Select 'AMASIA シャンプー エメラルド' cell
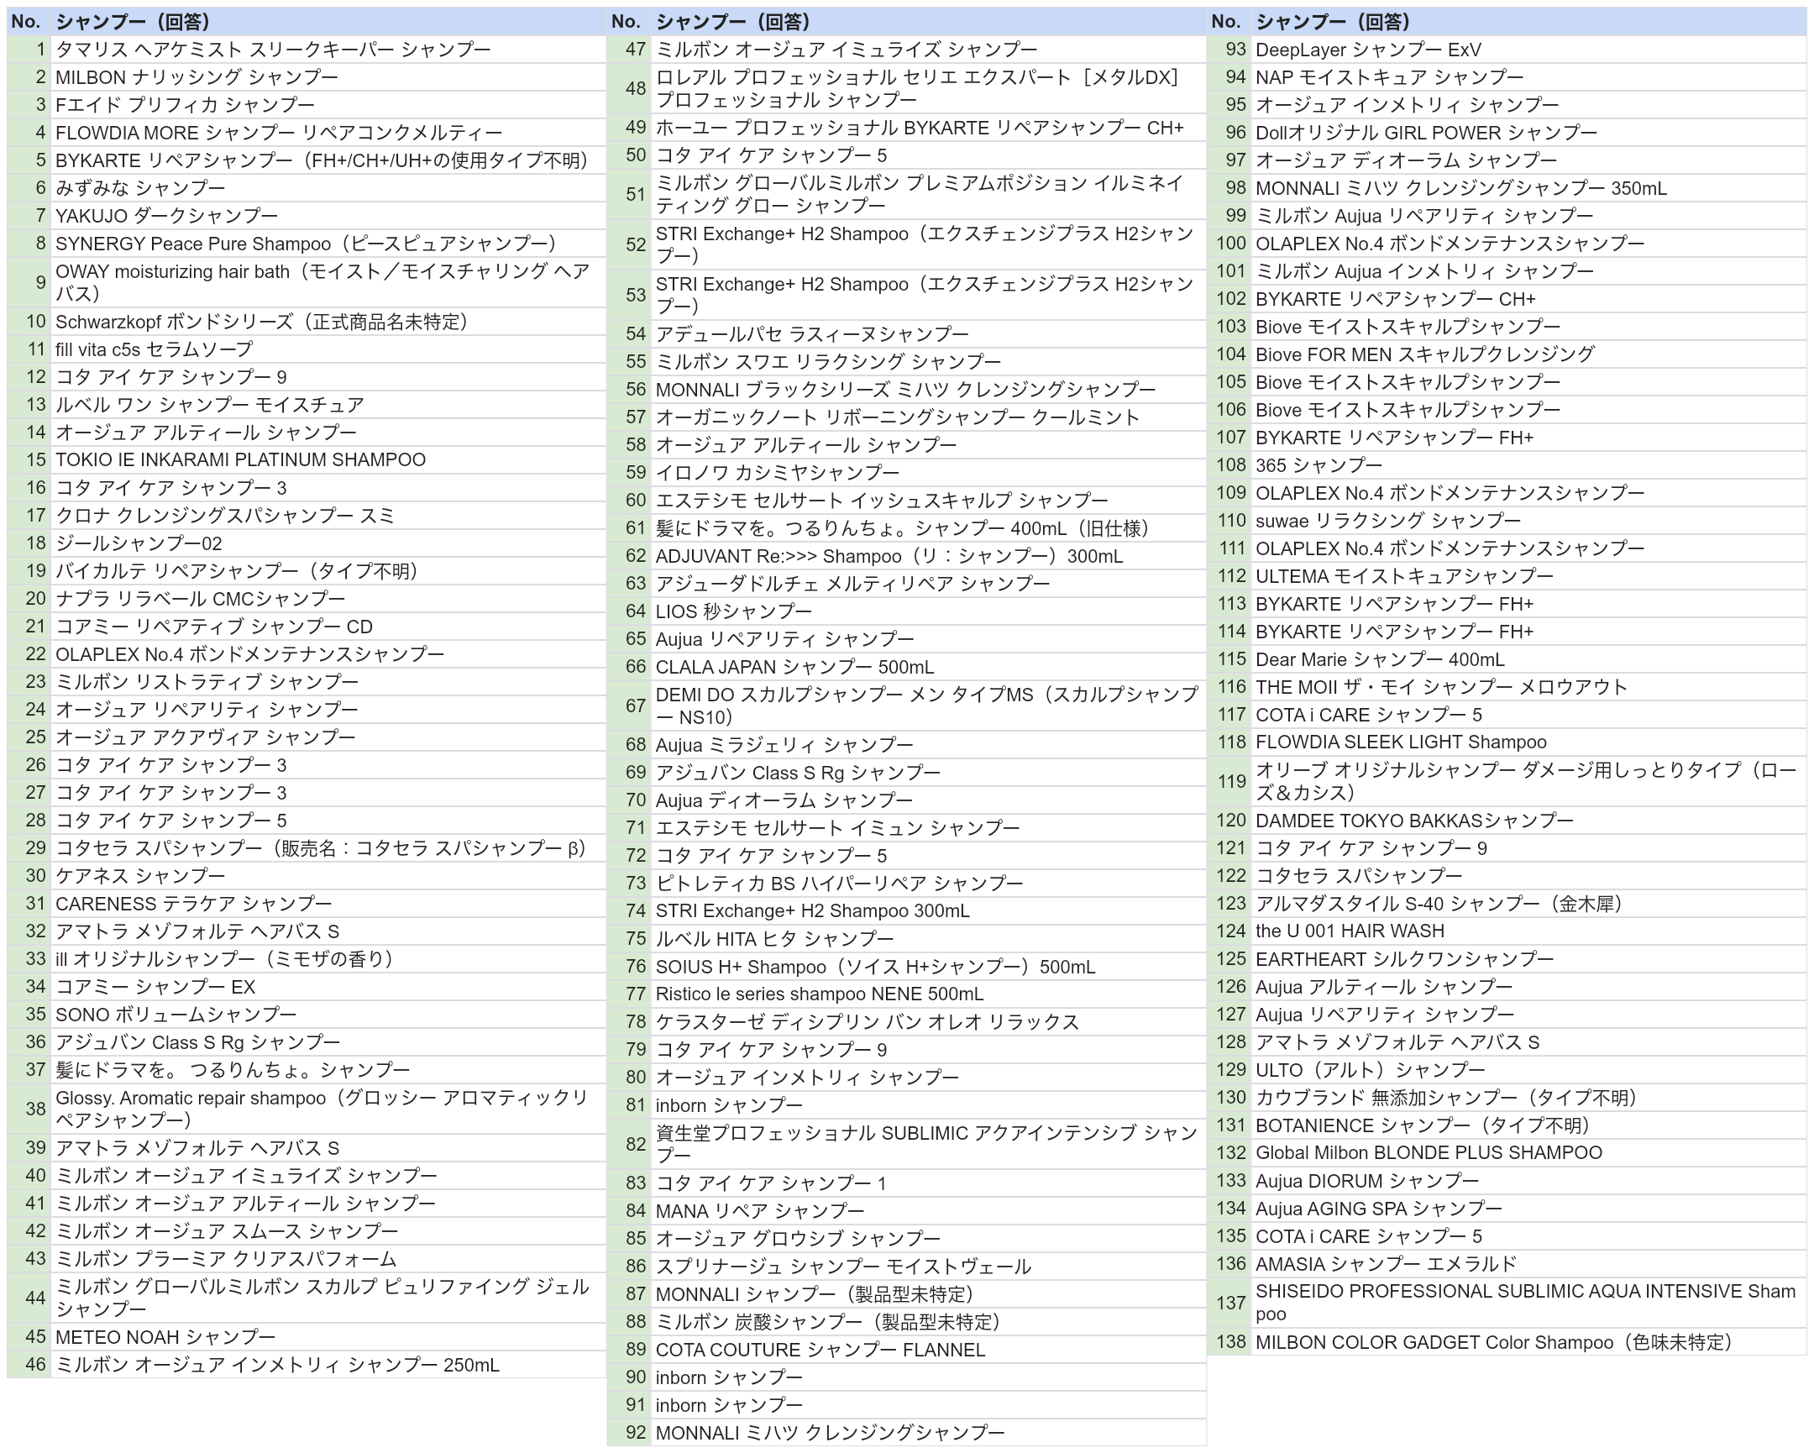The height and width of the screenshot is (1453, 1814). [x=1528, y=1263]
